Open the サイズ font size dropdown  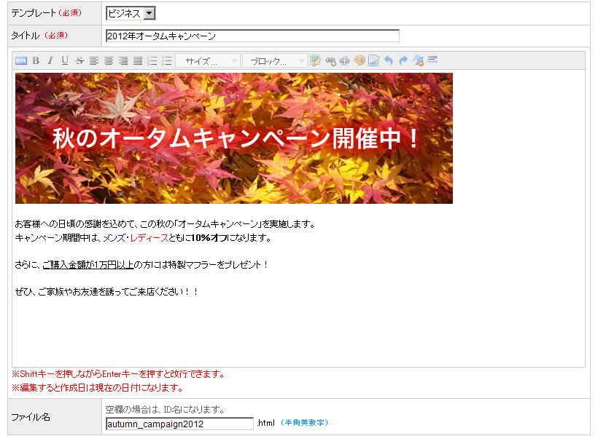pyautogui.click(x=208, y=61)
